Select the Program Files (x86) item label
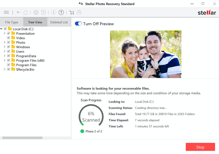Image resolution: width=219 pixels, height=154 pixels. tap(30, 61)
